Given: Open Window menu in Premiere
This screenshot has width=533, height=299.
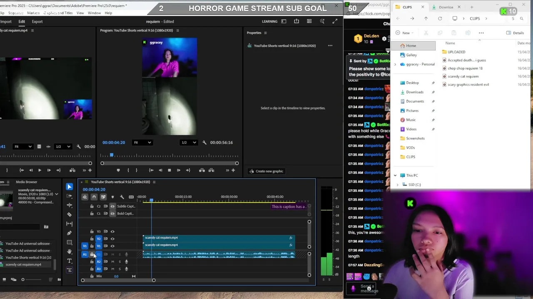Looking at the screenshot, I should (x=94, y=13).
